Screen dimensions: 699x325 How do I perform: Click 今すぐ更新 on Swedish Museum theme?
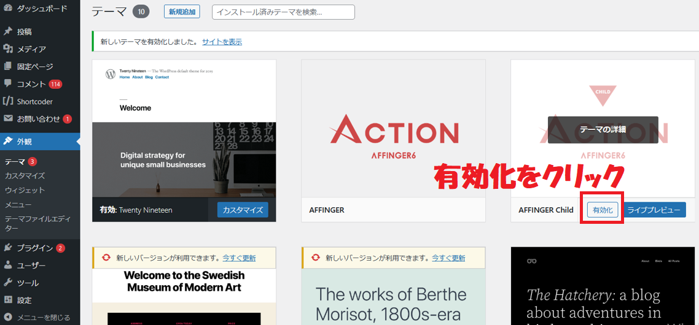pyautogui.click(x=240, y=258)
